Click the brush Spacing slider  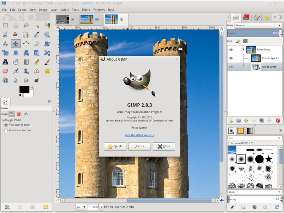click(x=253, y=199)
